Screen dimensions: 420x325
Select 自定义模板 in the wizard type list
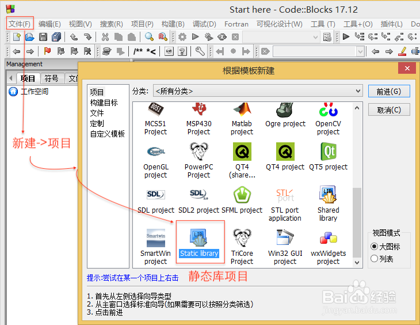[107, 134]
